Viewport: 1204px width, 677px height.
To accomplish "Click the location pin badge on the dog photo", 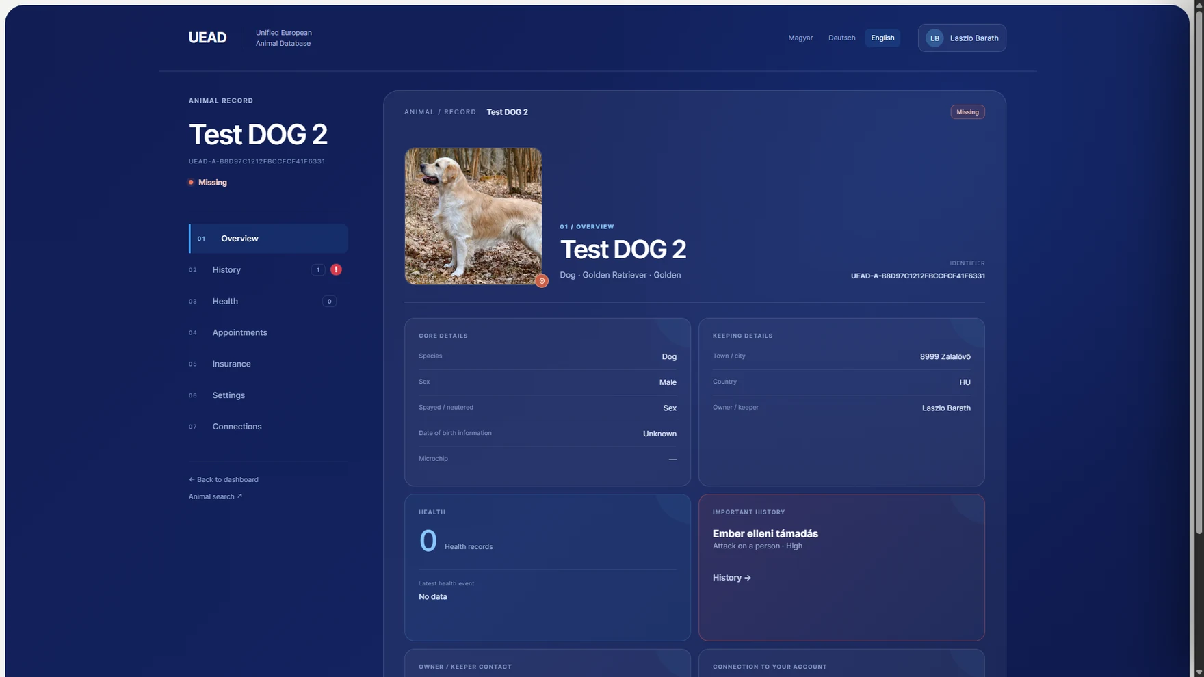I will click(x=542, y=281).
